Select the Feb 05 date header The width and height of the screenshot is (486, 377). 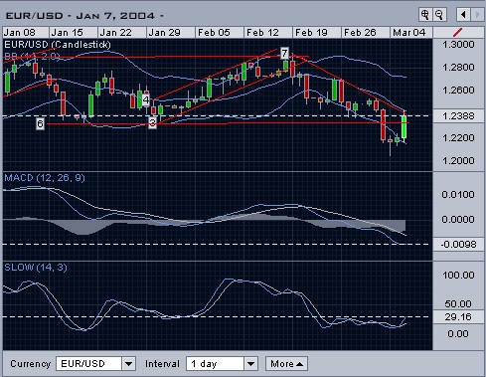220,33
